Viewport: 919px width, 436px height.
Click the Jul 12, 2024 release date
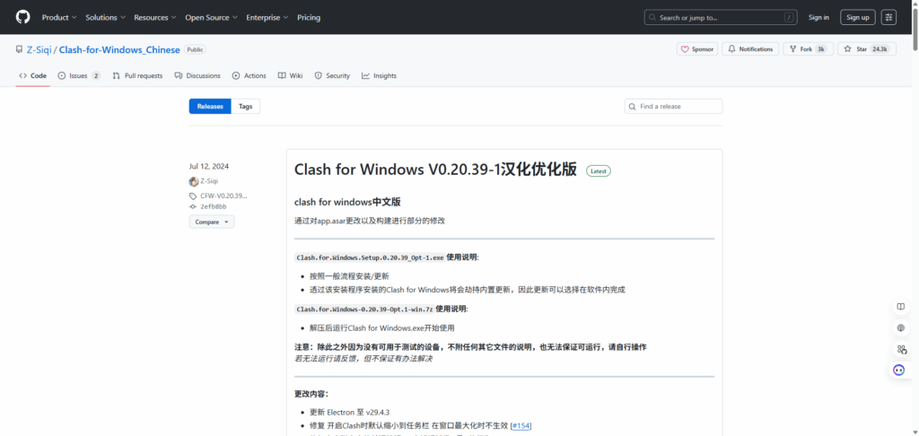208,167
